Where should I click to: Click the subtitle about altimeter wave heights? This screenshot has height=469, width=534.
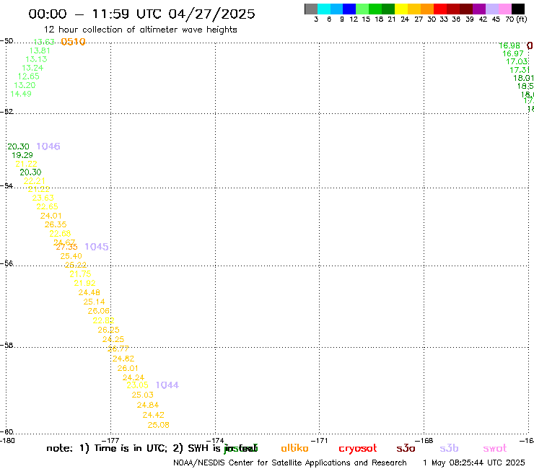(140, 30)
